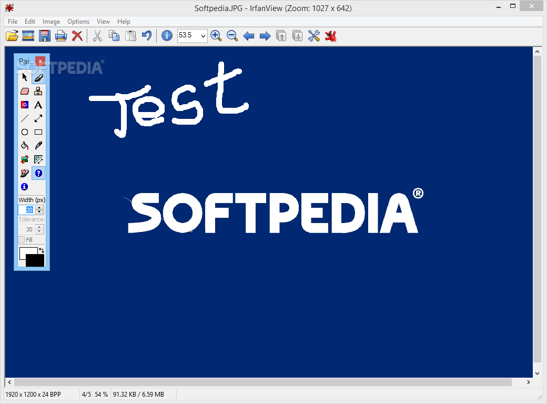Click the red IrfanView About icon
Screen dimensions: 547x404
[x=330, y=36]
